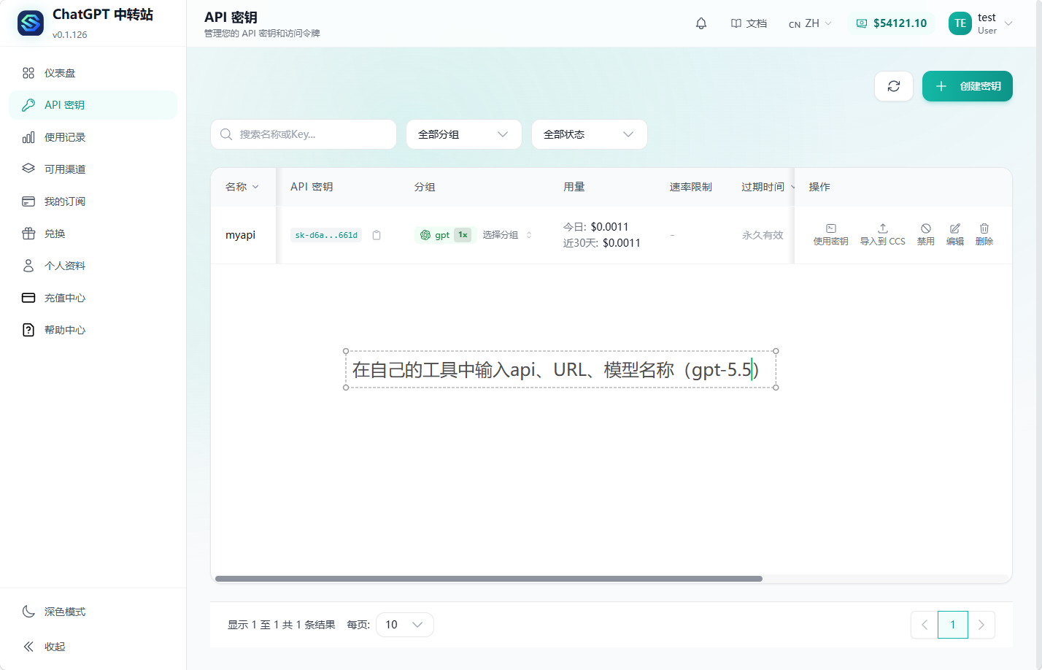Screen dimensions: 1042x670
Task: Open the 仪表盘 dashboard menu item
Action: coord(93,73)
